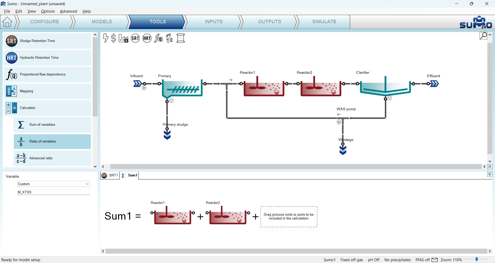Screen dimensions: 495x263
Task: Expand panel with double up-arrow button
Action: [x=490, y=167]
